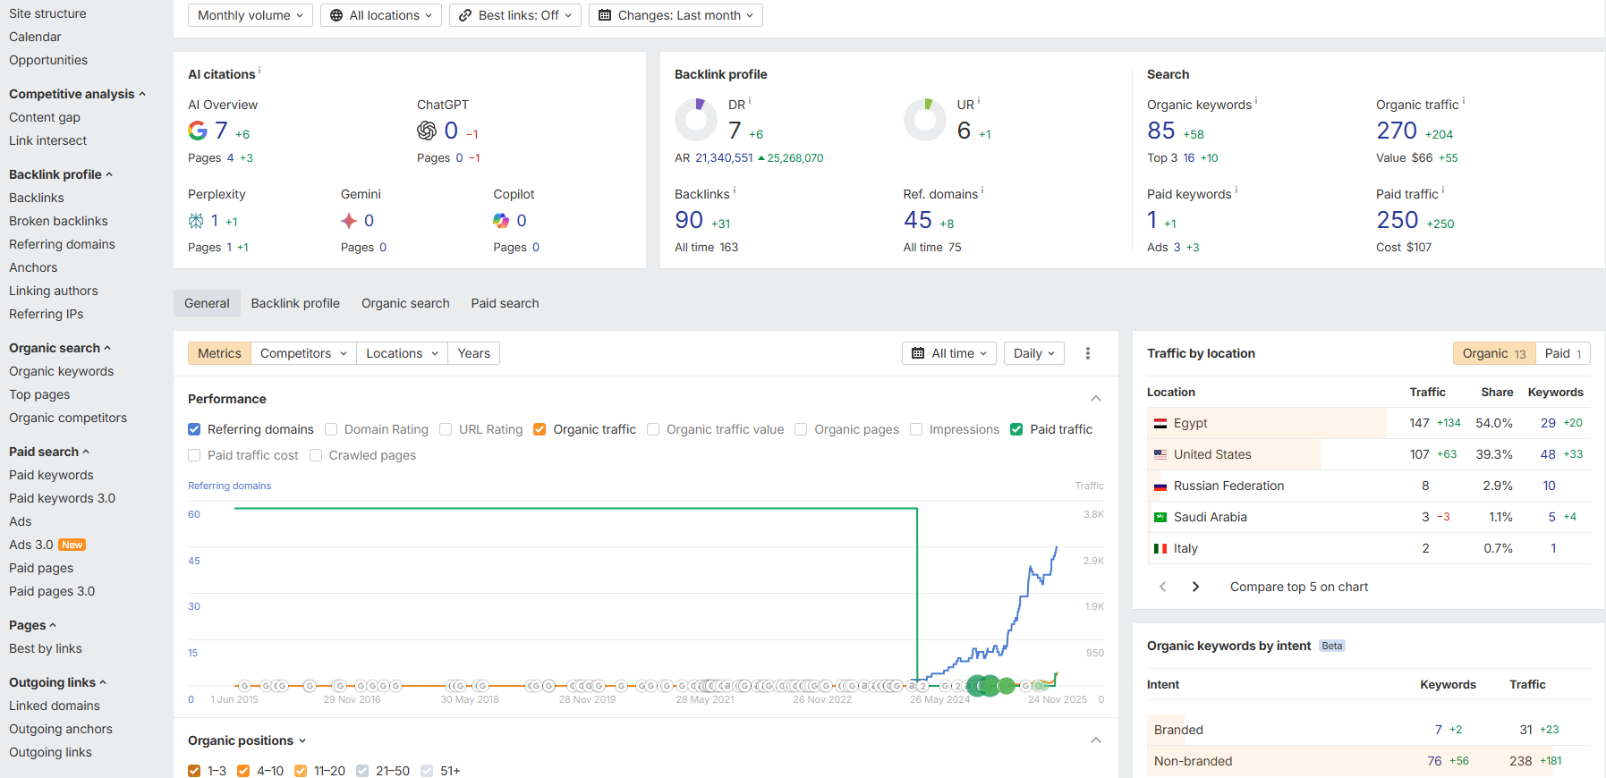Click the Google AI Overview icon
Screen dimensions: 1606x778
tap(198, 131)
